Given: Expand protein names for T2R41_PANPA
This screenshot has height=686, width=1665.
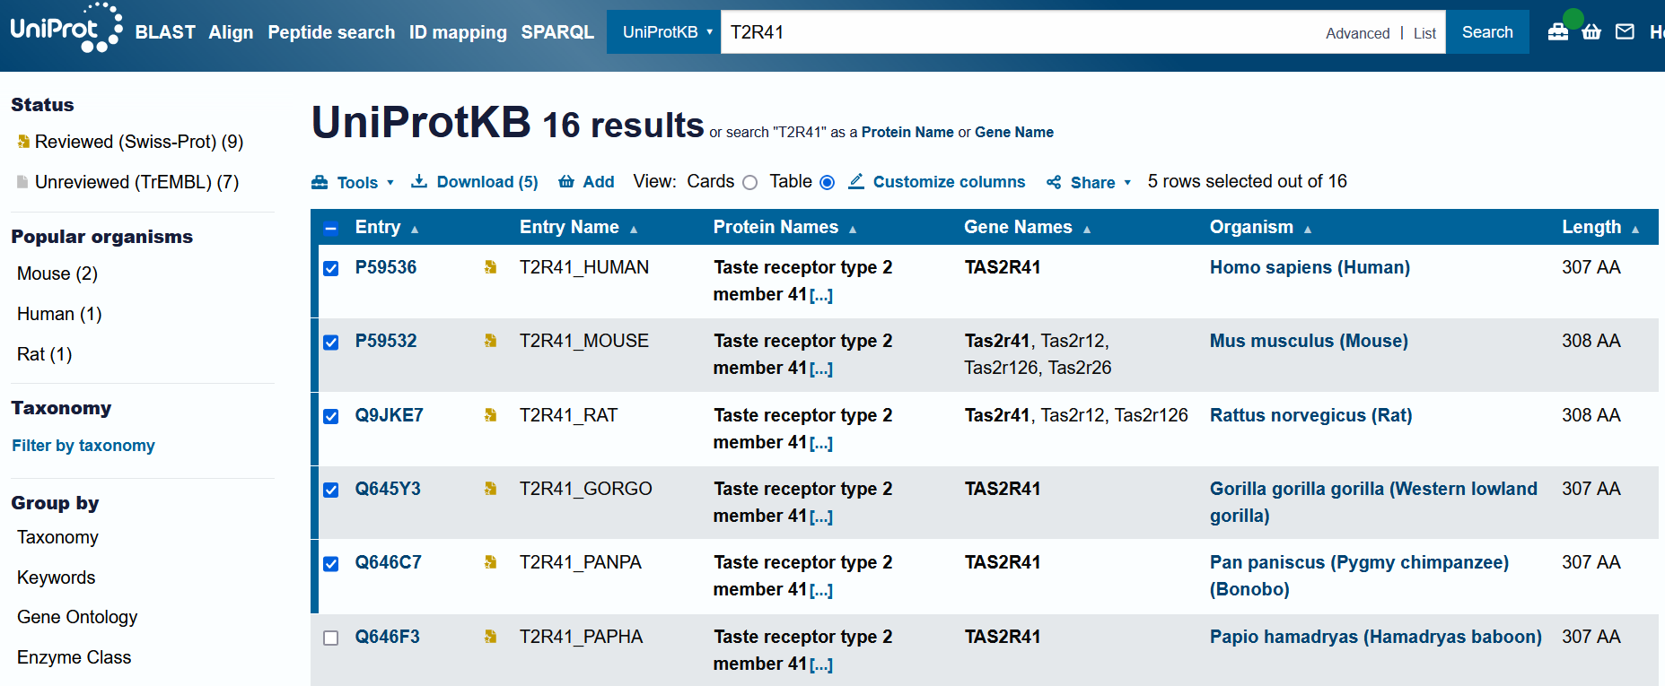Looking at the screenshot, I should point(821,590).
